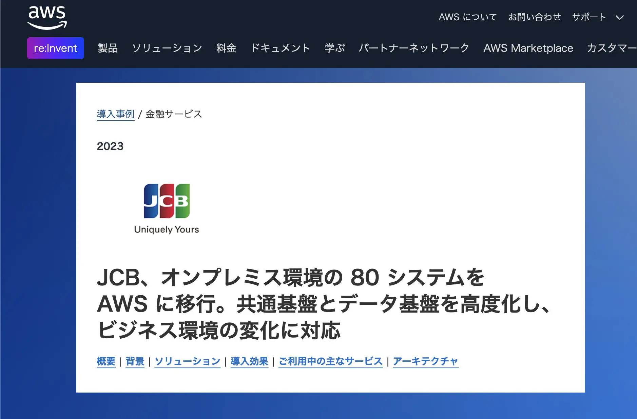Open the ドキュメント menu item
This screenshot has height=419, width=637.
(280, 48)
